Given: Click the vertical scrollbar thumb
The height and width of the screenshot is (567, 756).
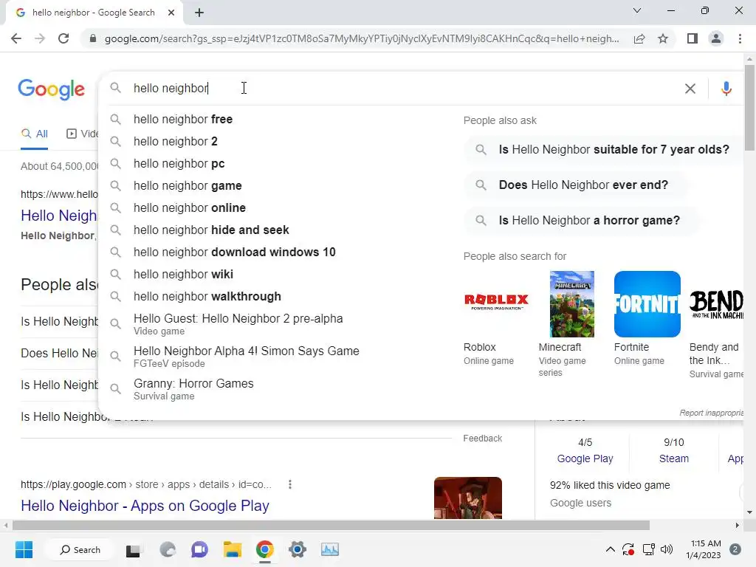Looking at the screenshot, I should tap(749, 108).
